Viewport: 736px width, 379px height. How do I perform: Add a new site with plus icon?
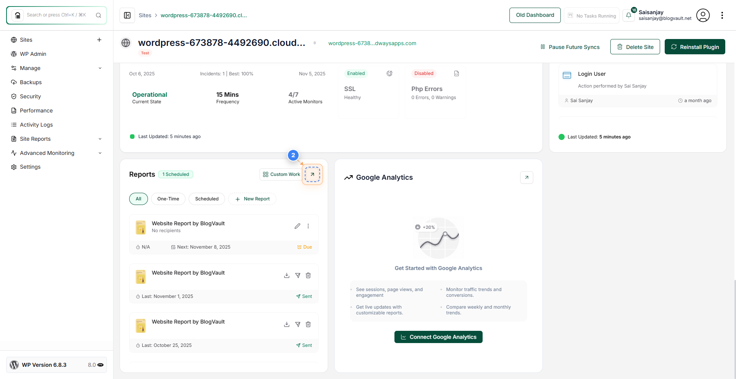(x=99, y=40)
